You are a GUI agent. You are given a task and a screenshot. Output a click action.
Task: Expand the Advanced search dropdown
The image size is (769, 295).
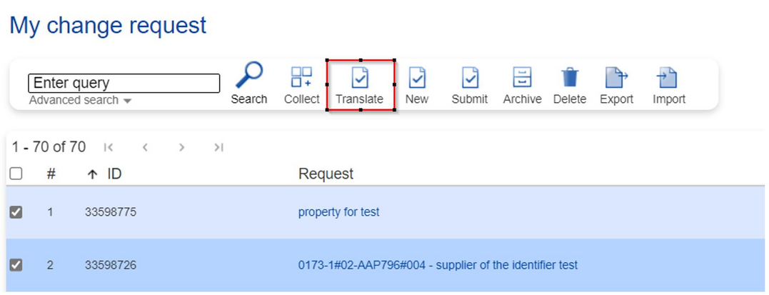click(x=81, y=101)
